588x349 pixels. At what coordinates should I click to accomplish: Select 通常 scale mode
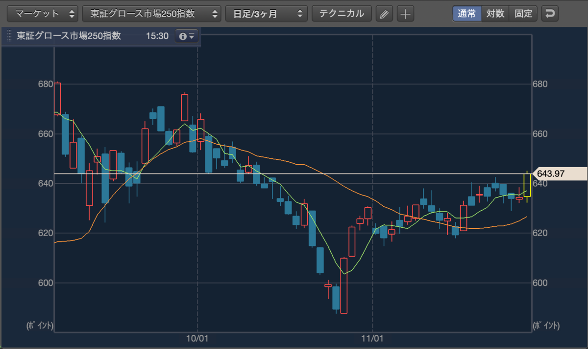(x=467, y=14)
